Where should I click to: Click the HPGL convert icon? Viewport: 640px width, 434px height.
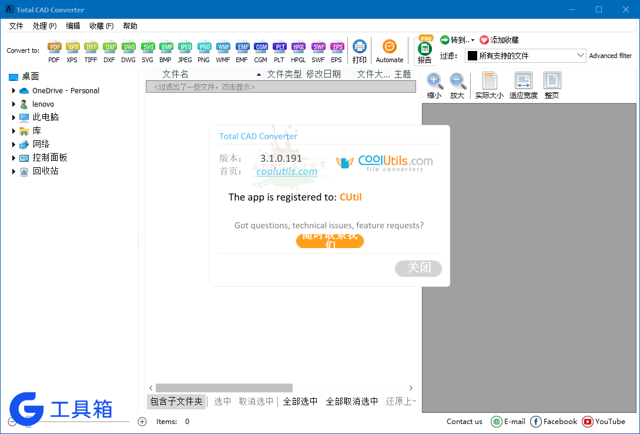click(299, 52)
